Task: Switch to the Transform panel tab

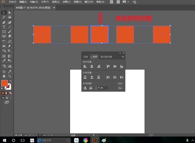Action: point(86,57)
